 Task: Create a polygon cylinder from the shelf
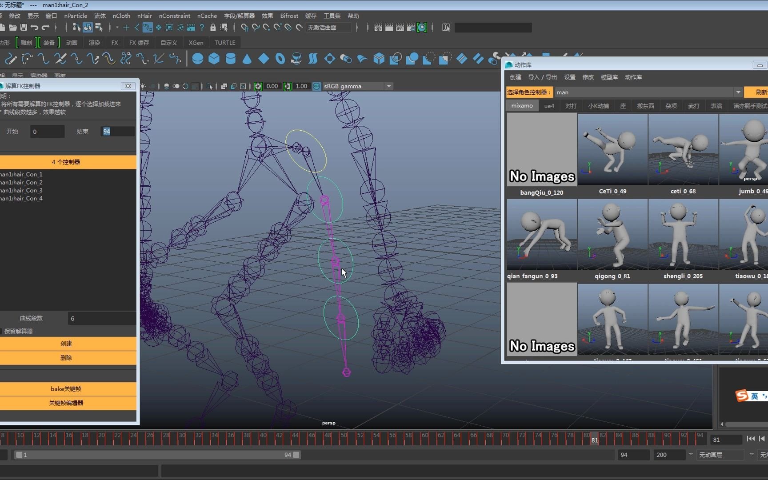point(231,58)
